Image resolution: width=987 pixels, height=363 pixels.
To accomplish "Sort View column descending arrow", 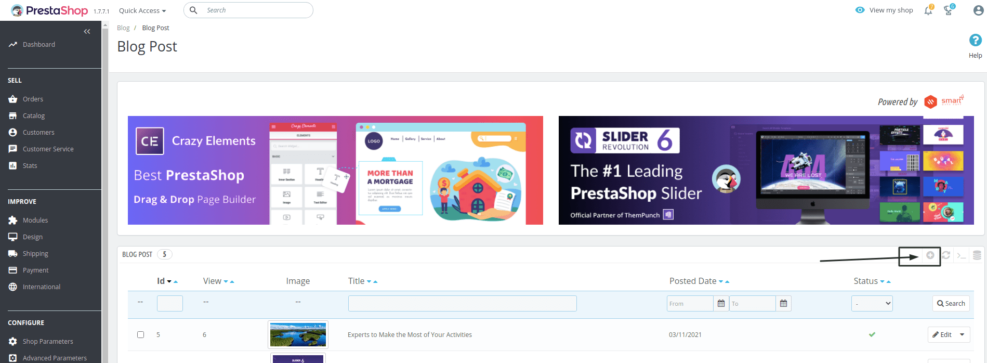I will pos(226,281).
